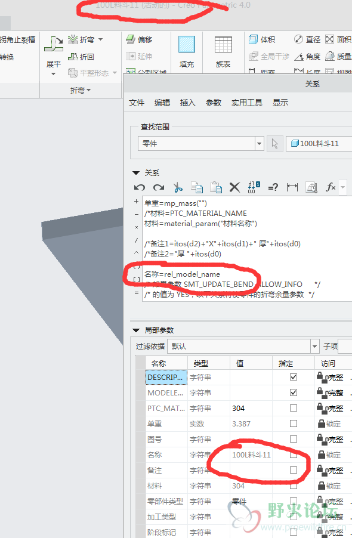Click the fx insert function icon
352x538 pixels.
[x=331, y=187]
